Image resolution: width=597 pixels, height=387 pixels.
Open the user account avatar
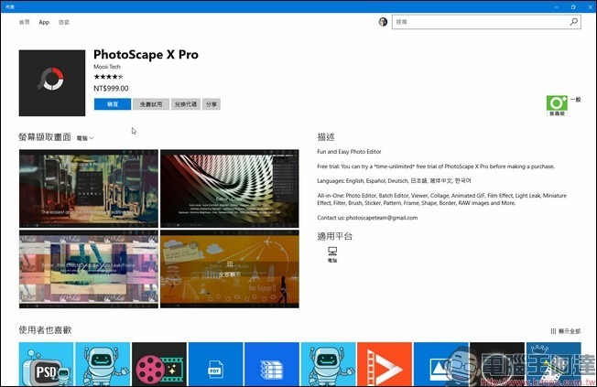(x=383, y=22)
